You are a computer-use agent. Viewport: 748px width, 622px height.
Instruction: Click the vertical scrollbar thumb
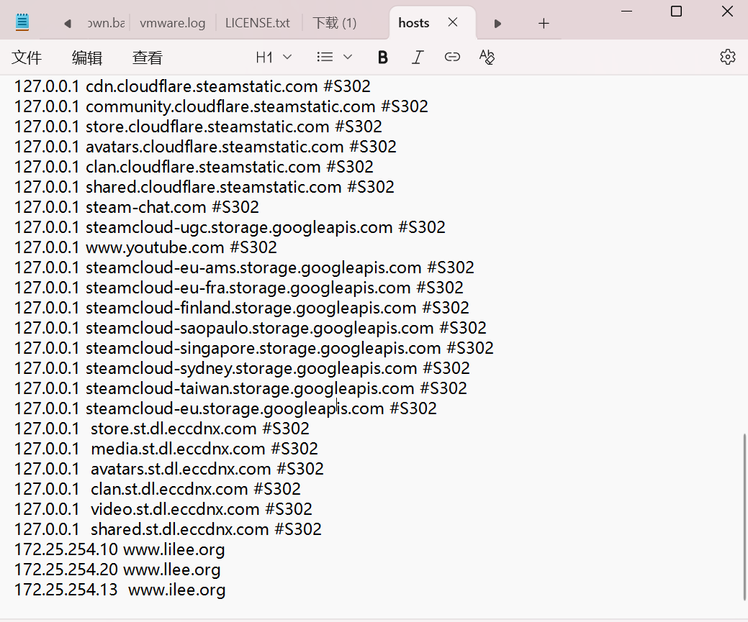pyautogui.click(x=744, y=517)
